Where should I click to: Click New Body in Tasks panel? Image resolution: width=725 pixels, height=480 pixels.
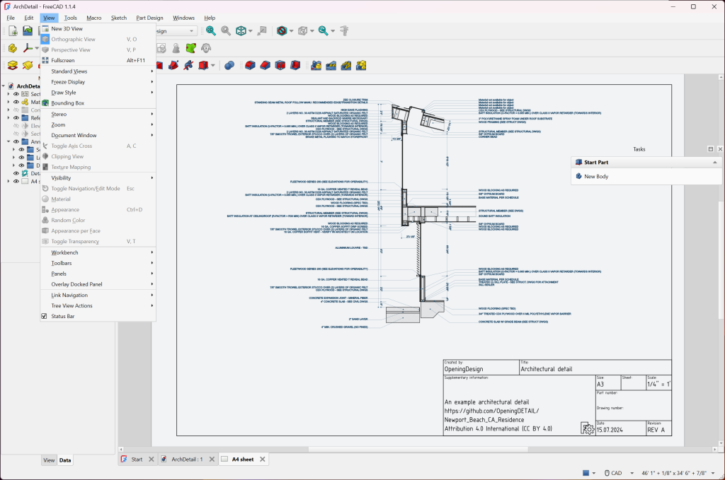596,176
